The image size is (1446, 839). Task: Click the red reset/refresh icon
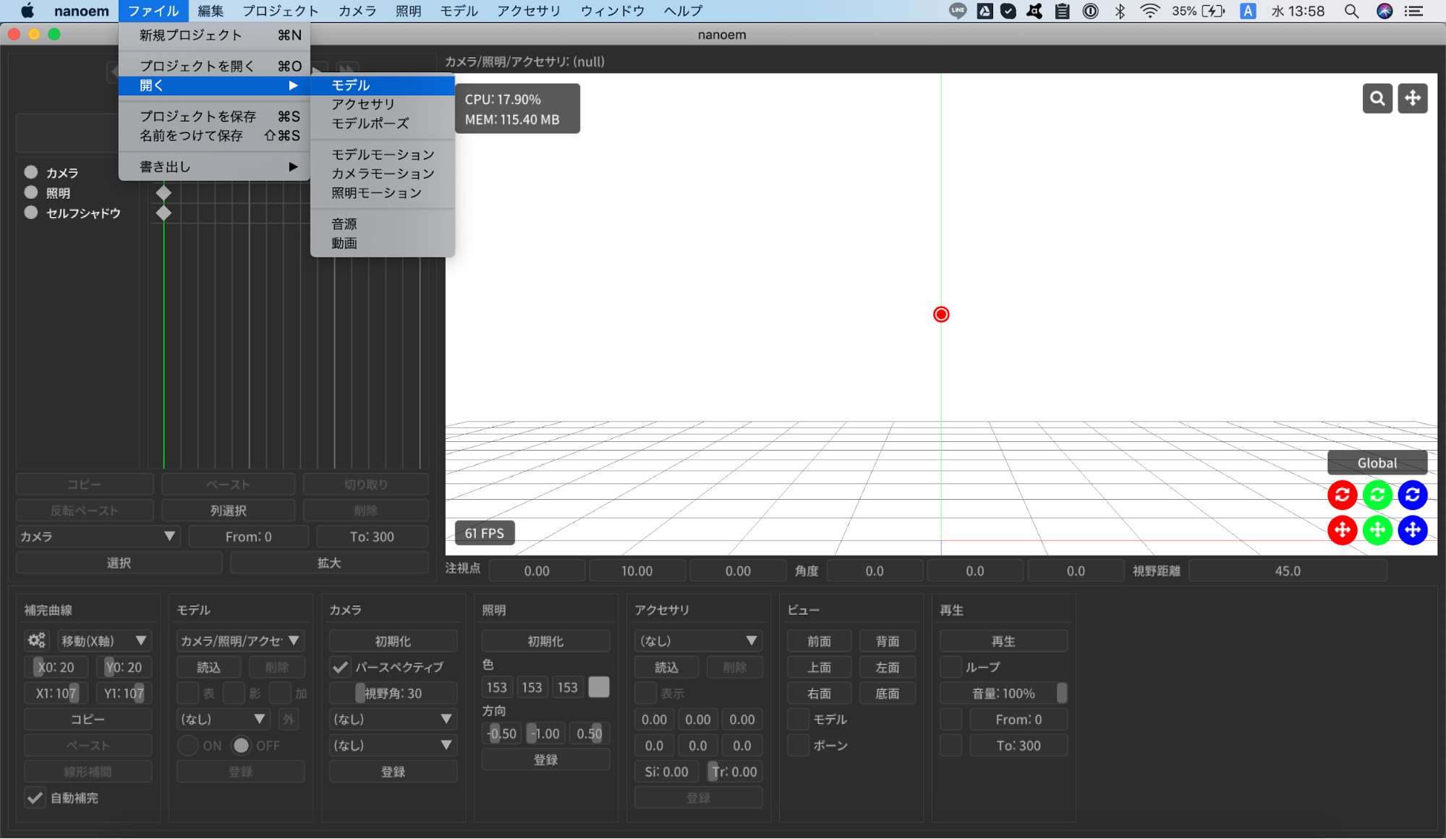1343,495
